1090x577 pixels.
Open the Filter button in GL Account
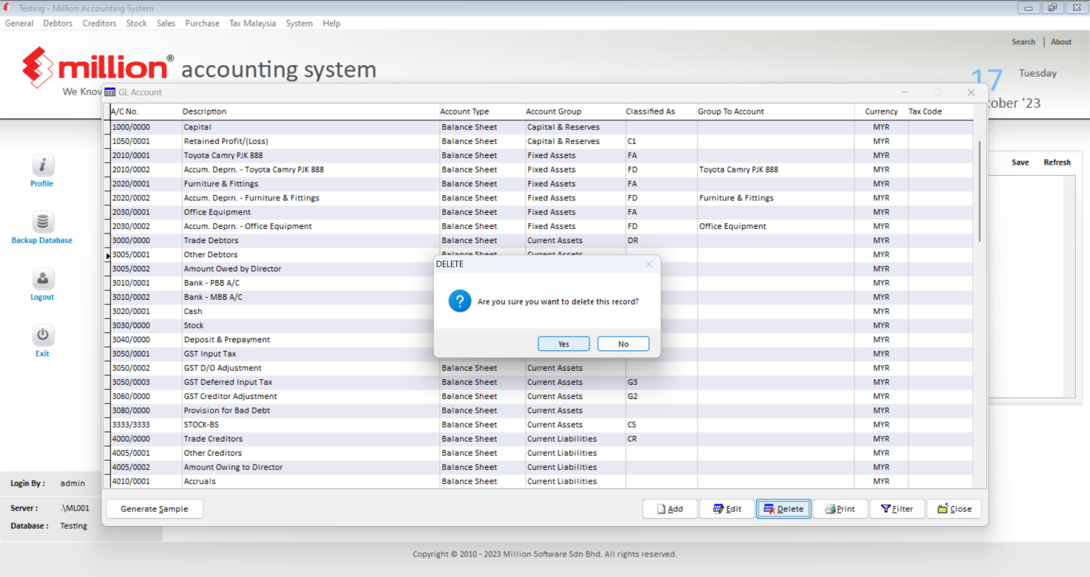pos(897,509)
